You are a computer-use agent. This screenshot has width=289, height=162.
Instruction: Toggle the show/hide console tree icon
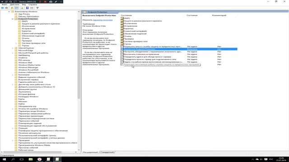point(17,8)
